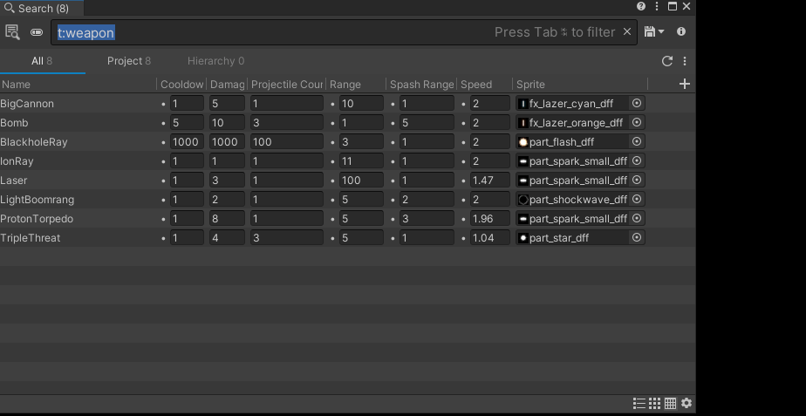Switch to grid view
The image size is (806, 416).
coord(654,403)
